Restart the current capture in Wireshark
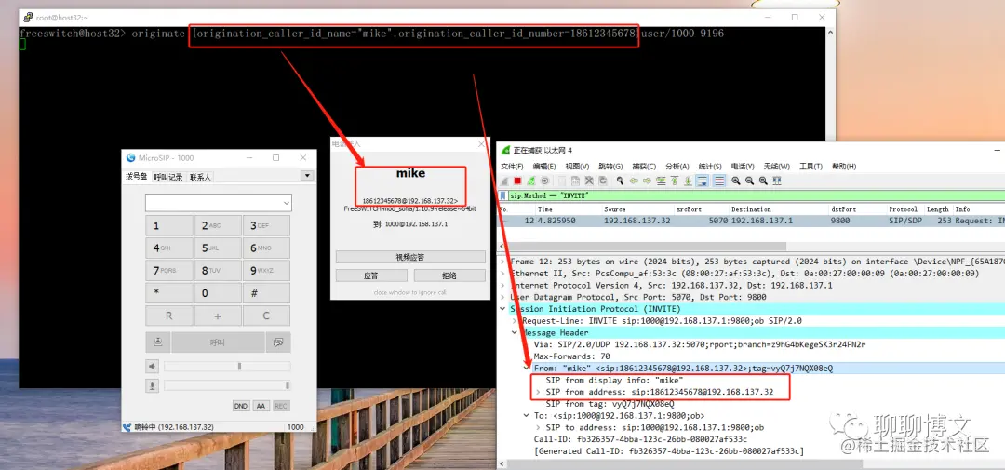1005x470 pixels. [x=531, y=181]
